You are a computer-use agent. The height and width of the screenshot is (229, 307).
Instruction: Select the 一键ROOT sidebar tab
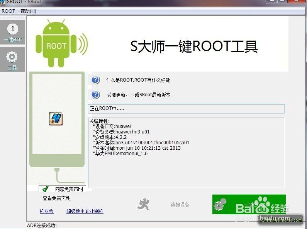(x=12, y=32)
